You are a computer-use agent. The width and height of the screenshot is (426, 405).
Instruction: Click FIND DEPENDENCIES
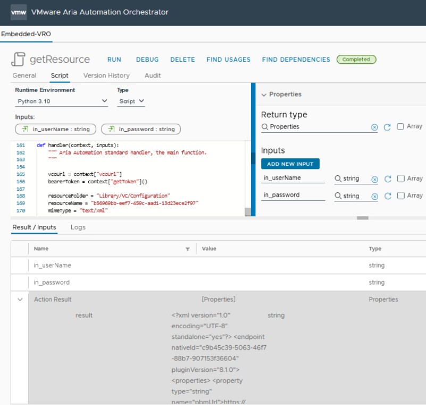point(296,60)
